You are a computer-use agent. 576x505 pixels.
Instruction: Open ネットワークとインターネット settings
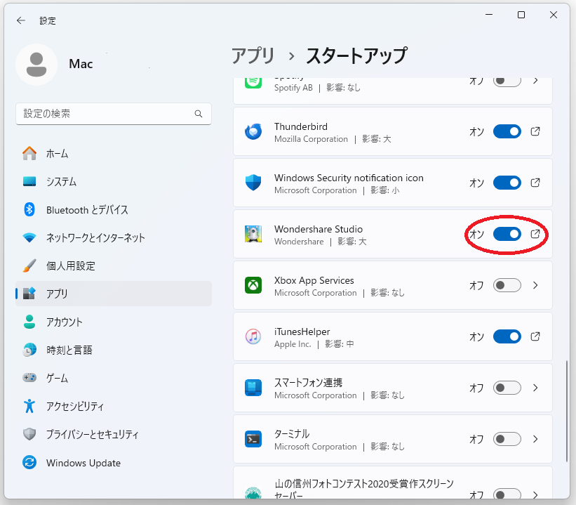[x=114, y=237]
